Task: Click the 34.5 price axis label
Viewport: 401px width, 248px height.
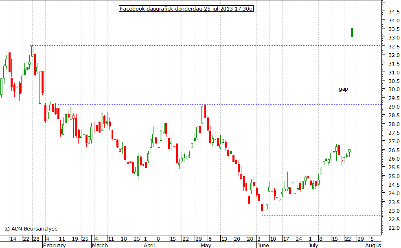Action: click(x=394, y=12)
